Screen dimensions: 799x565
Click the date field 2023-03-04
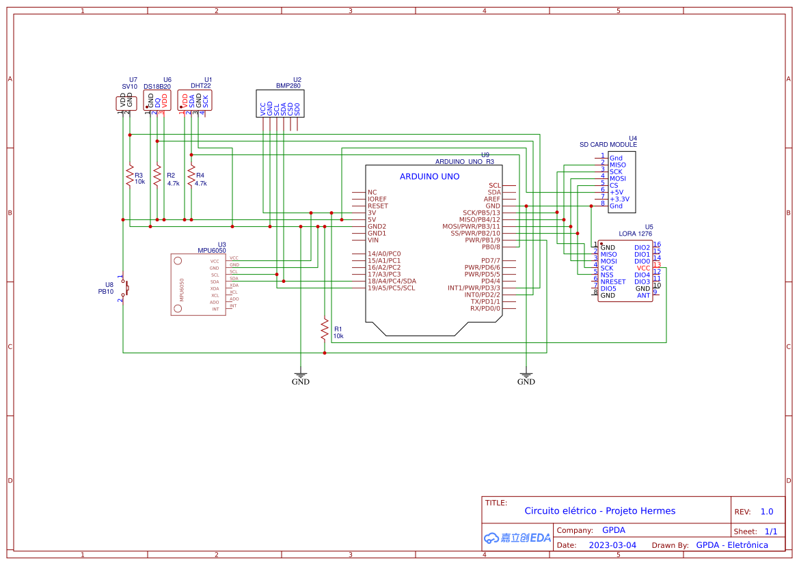(x=612, y=545)
